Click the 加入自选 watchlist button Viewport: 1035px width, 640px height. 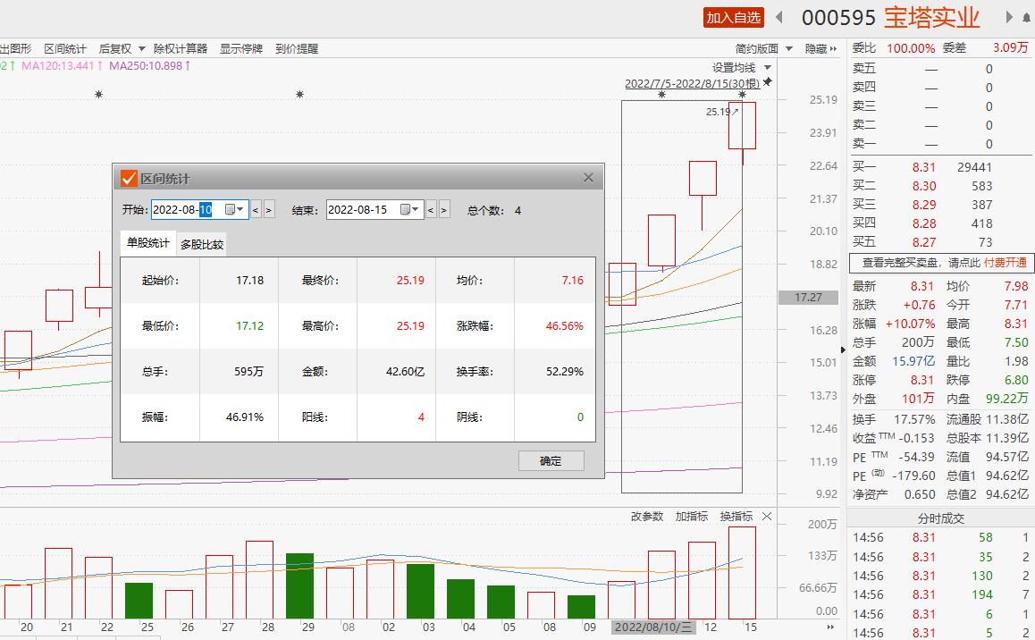tap(733, 17)
